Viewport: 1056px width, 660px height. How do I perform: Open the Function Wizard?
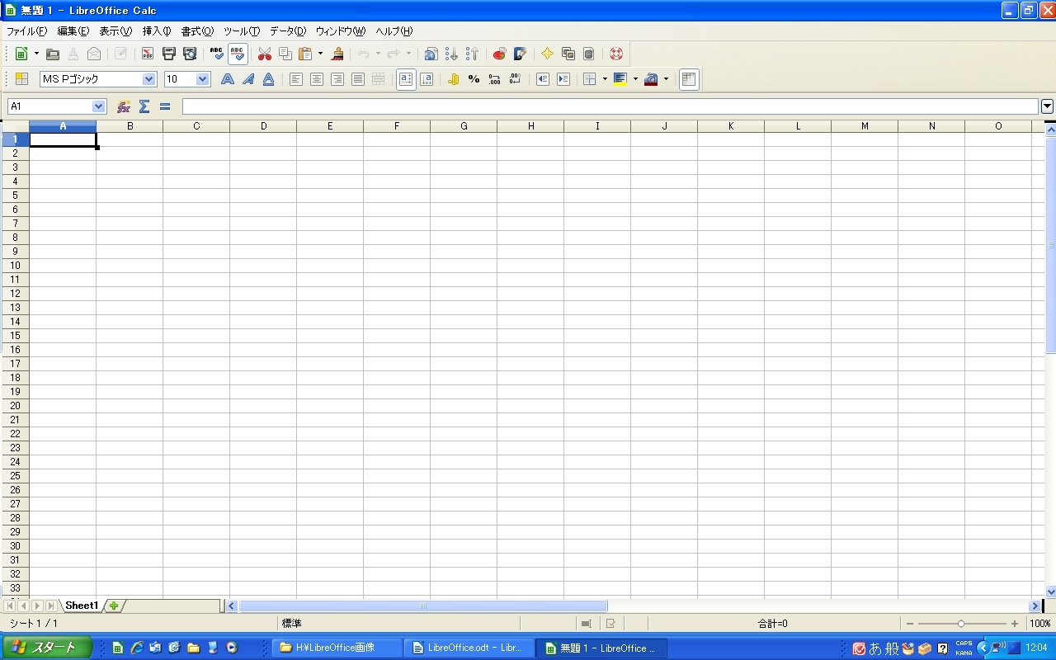124,106
